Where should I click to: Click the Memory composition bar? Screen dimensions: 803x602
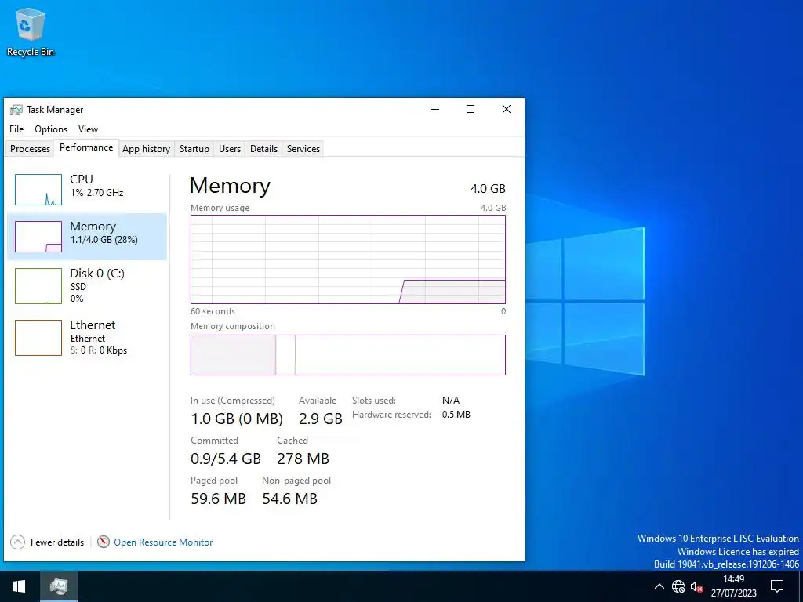(x=348, y=355)
